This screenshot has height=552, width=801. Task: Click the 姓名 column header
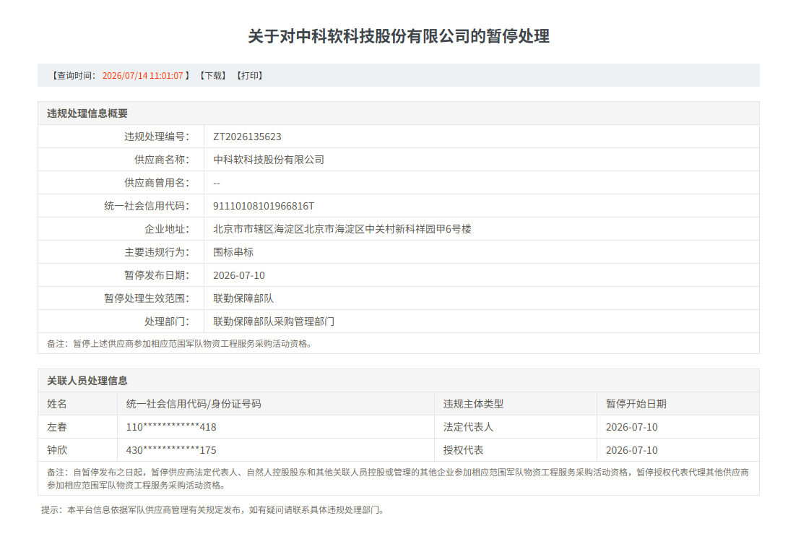(57, 404)
